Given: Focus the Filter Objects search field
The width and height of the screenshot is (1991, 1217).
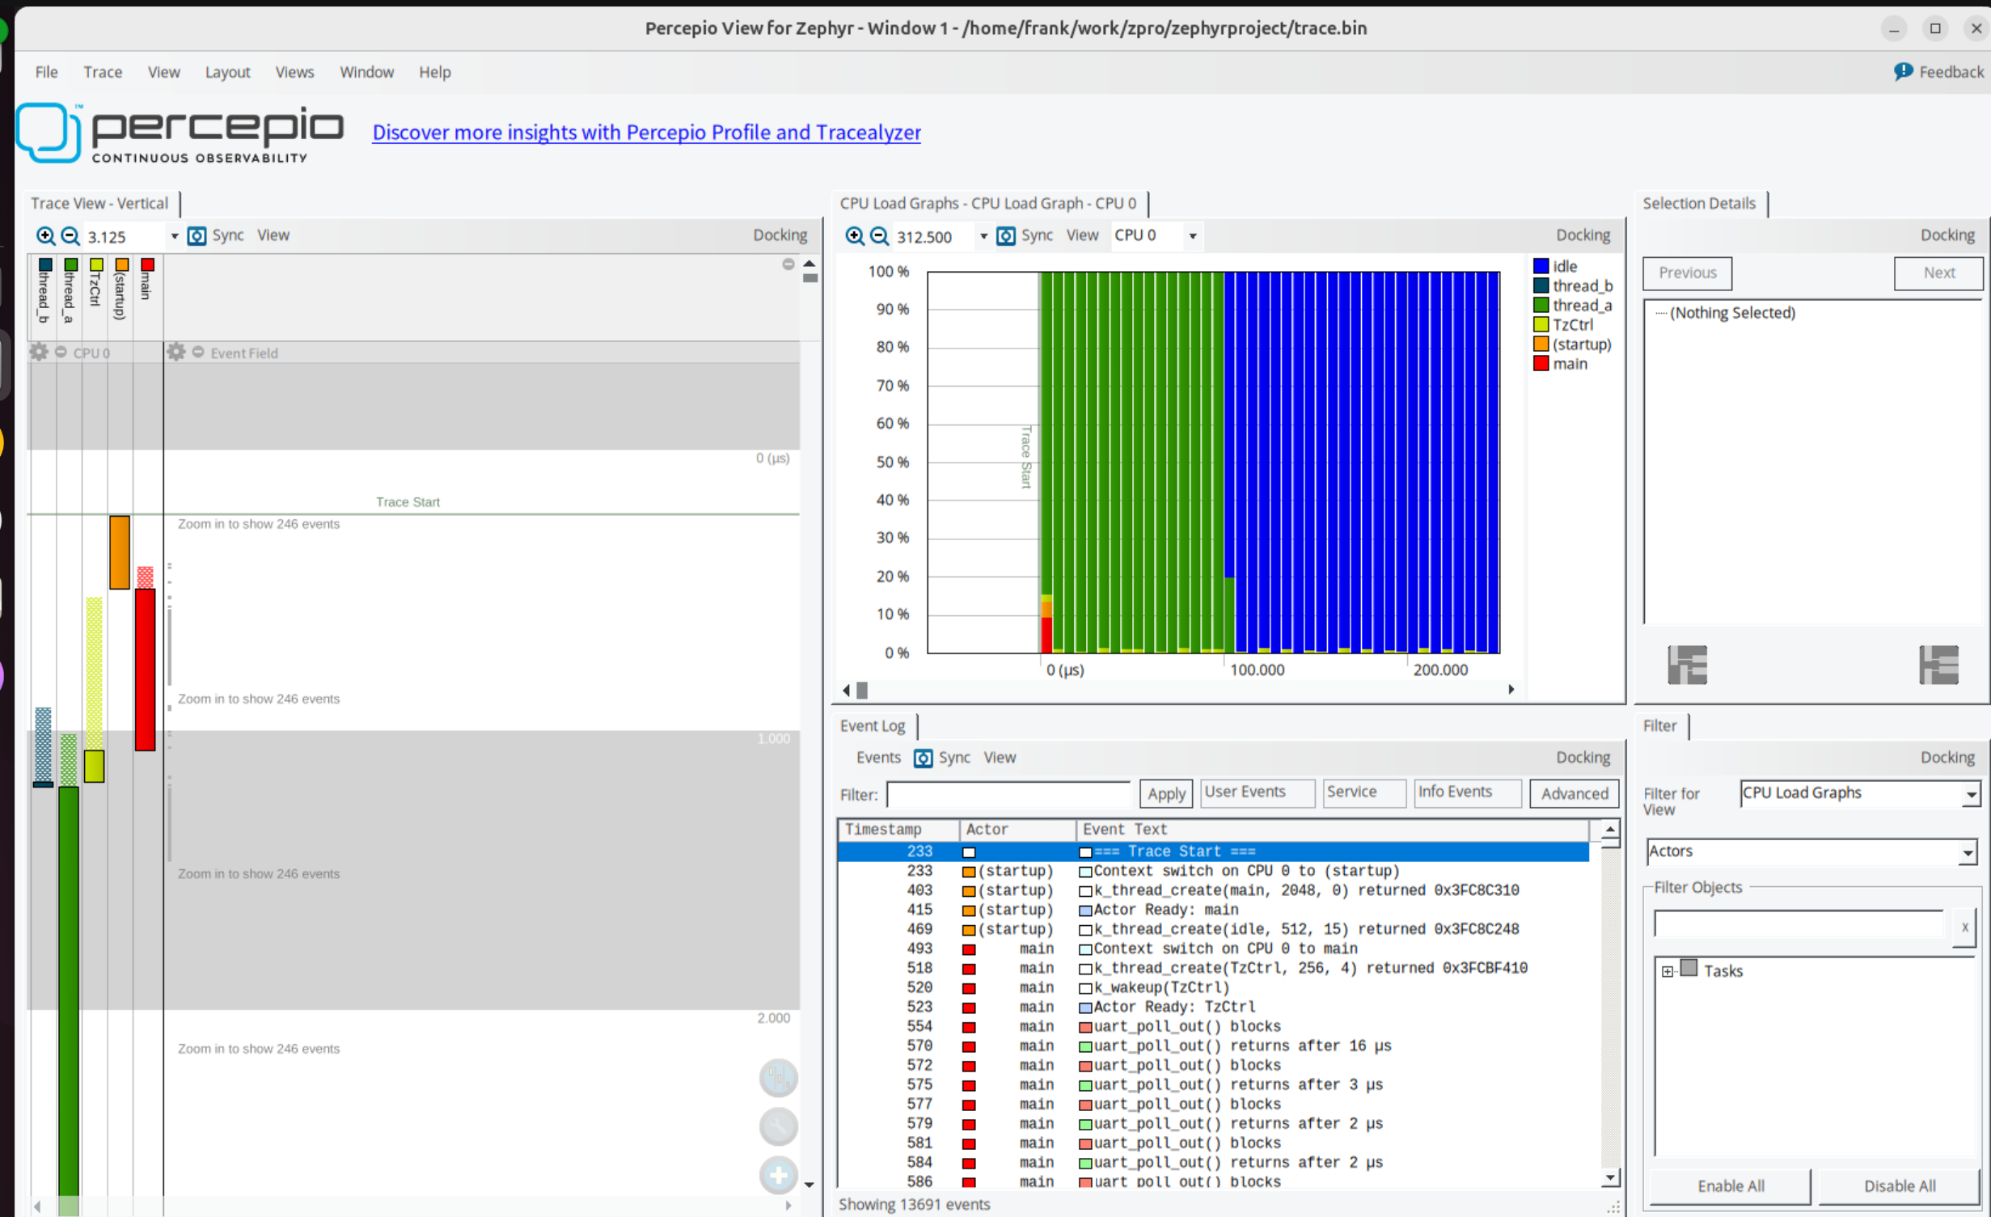Looking at the screenshot, I should (x=1799, y=924).
